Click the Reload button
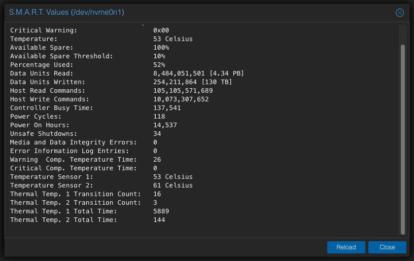This screenshot has height=261, width=414. 346,247
